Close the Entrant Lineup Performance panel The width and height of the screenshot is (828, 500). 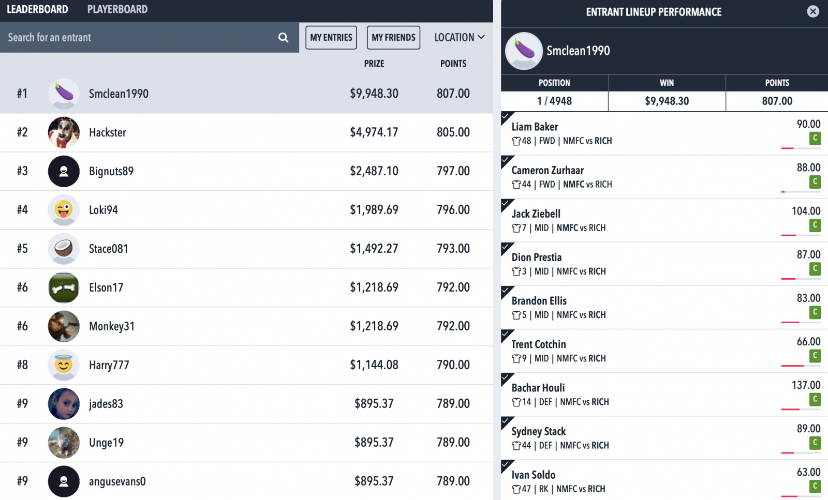pos(813,11)
